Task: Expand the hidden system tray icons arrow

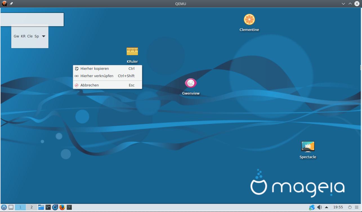Action: pos(327,207)
